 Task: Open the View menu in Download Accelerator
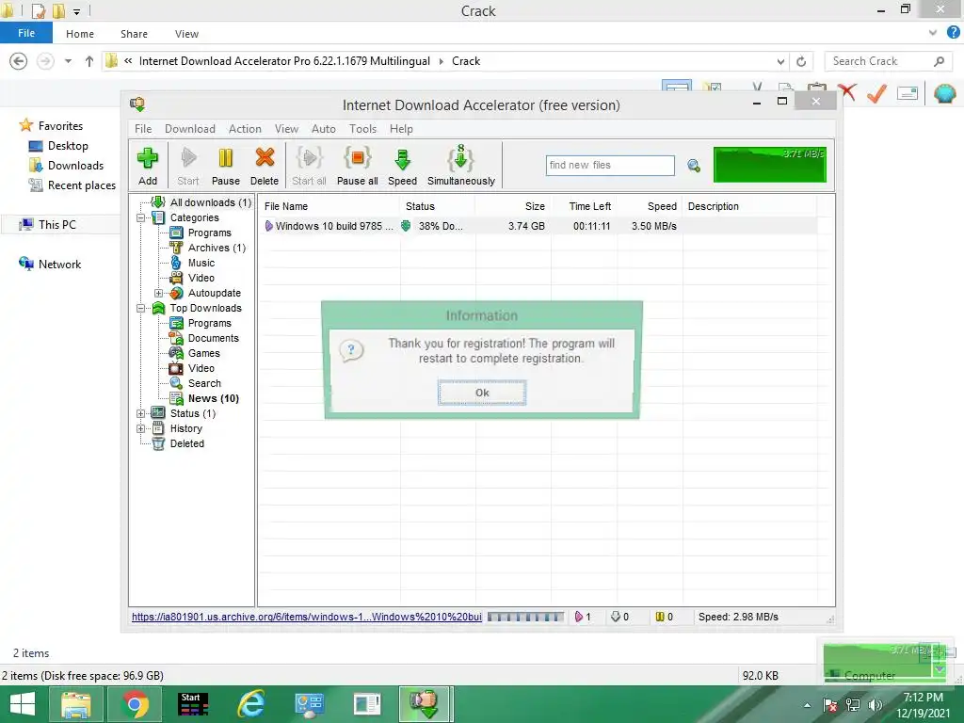click(x=286, y=128)
